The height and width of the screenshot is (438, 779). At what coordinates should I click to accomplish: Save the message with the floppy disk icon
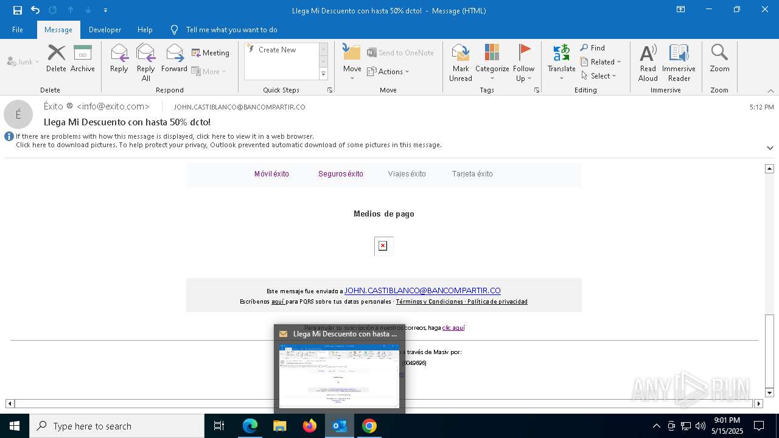pyautogui.click(x=18, y=10)
